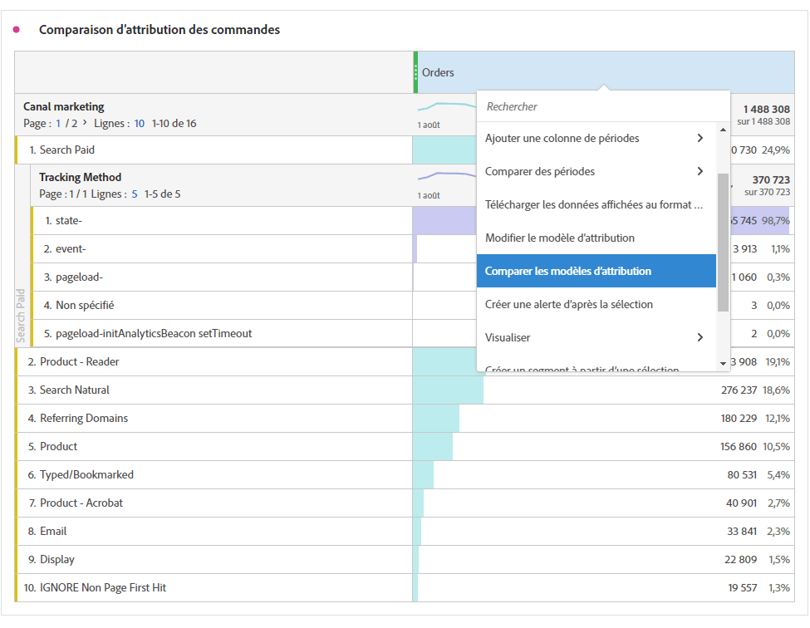
Task: Go to next page of Canal marketing
Action: tap(81, 124)
